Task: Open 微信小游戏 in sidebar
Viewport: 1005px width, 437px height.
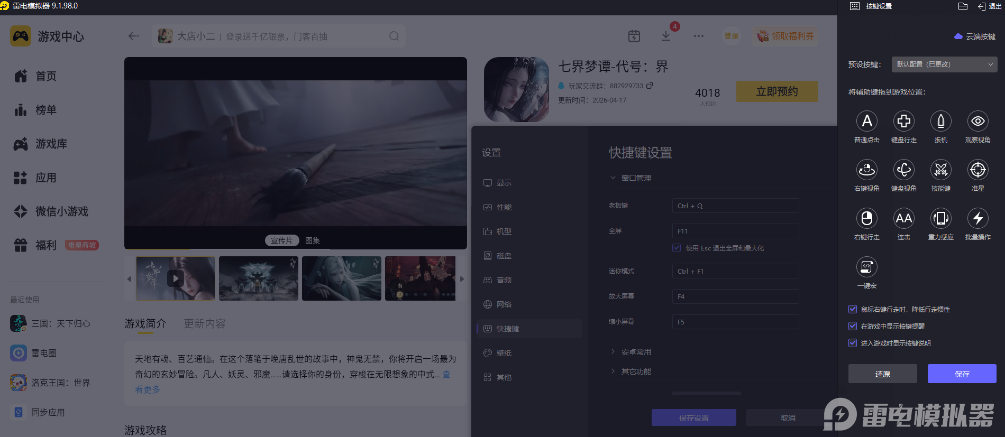Action: point(51,211)
